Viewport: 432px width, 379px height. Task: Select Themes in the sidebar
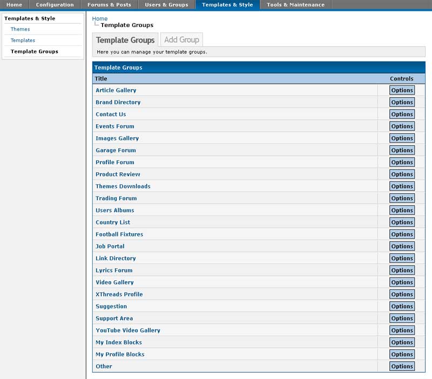[x=21, y=29]
